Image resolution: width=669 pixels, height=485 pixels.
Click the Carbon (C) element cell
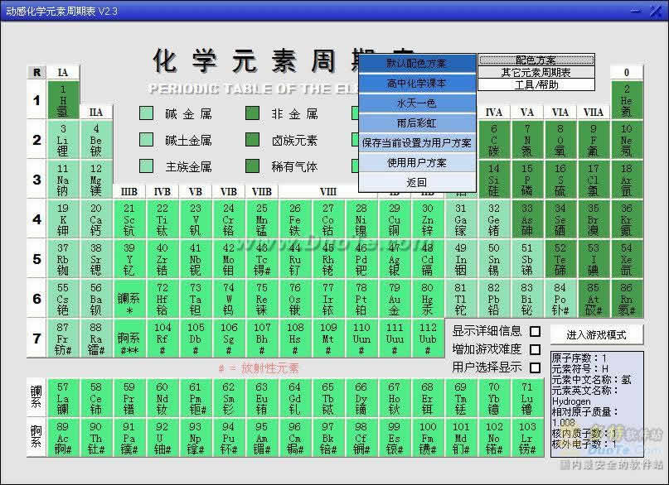(494, 140)
